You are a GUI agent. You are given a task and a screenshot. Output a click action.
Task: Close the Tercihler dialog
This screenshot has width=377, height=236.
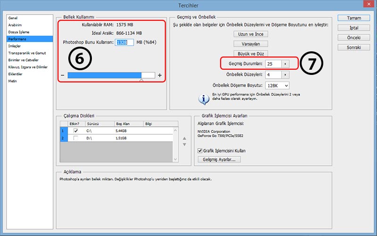pyautogui.click(x=369, y=4)
